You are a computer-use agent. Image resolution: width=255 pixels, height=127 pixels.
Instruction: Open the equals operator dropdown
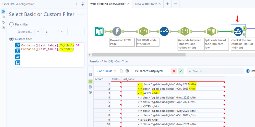(x=54, y=32)
